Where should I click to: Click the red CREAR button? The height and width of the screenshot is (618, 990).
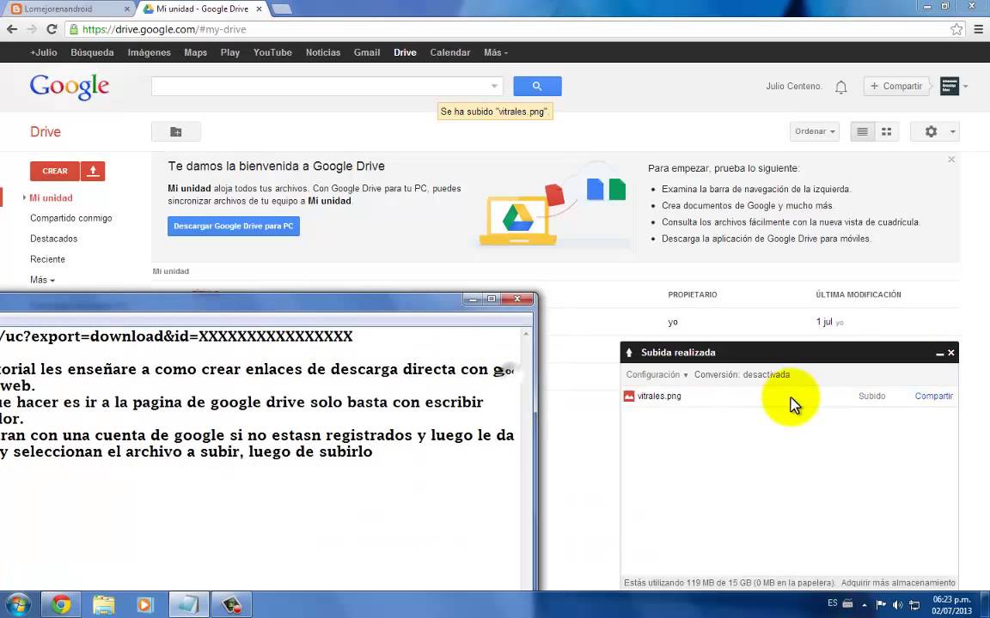click(55, 171)
